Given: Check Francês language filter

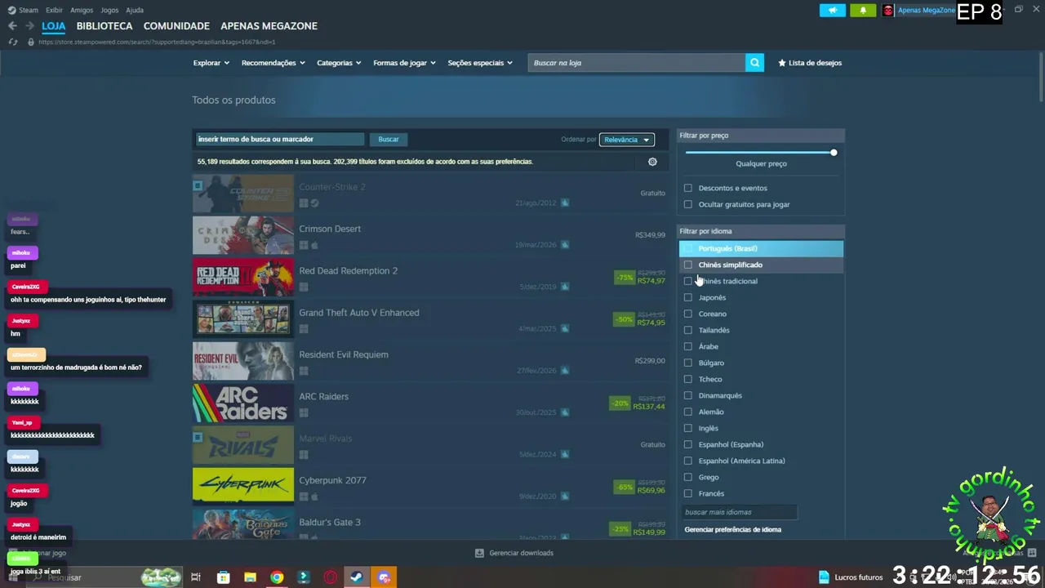Looking at the screenshot, I should (x=688, y=493).
